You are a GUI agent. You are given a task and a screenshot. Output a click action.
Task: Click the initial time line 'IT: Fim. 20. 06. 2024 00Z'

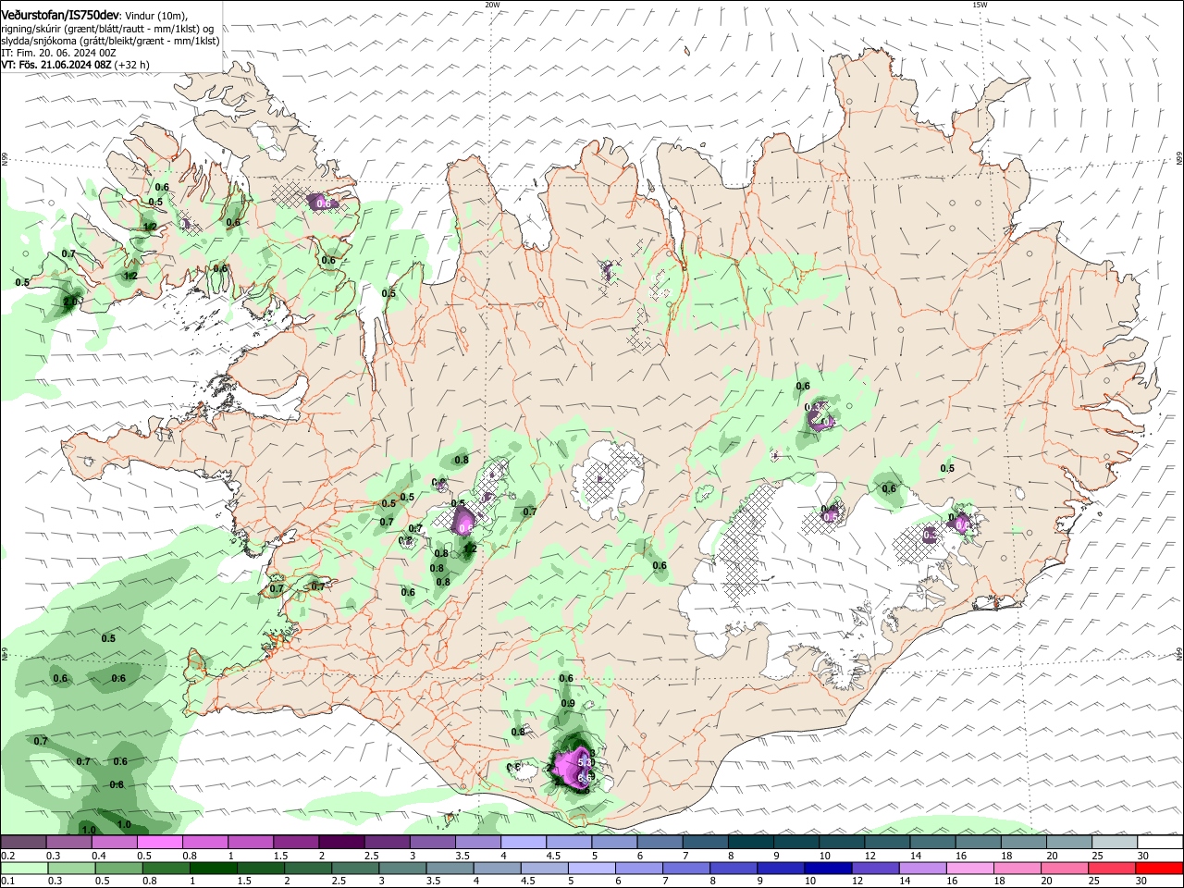click(x=58, y=53)
